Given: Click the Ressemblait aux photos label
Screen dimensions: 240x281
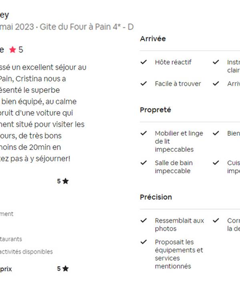Looking at the screenshot, I should tap(179, 224).
